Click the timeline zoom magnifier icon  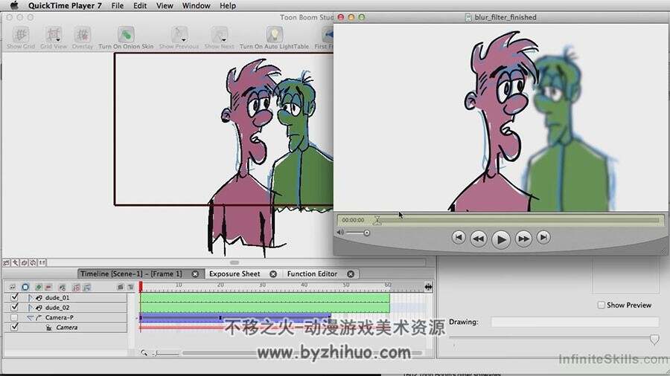click(x=144, y=352)
